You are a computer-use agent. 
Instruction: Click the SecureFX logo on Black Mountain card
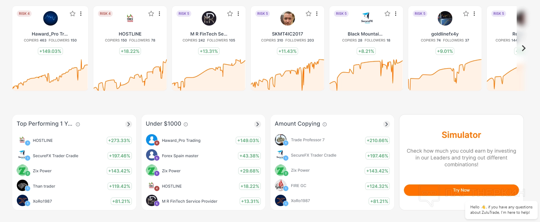pos(366,18)
